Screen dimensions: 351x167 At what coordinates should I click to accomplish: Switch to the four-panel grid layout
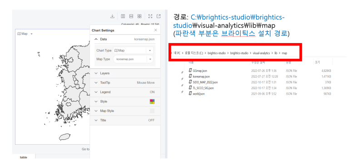coord(139,16)
